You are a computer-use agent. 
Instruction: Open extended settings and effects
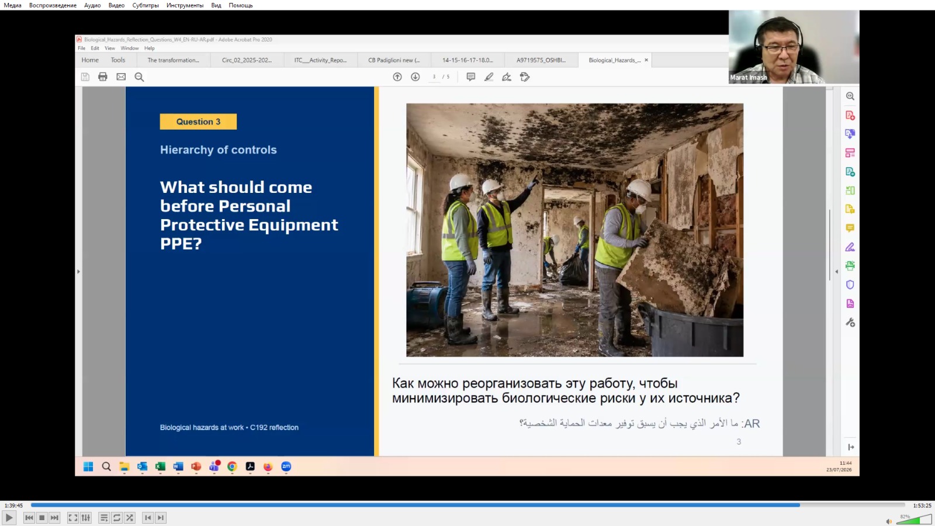pos(86,518)
